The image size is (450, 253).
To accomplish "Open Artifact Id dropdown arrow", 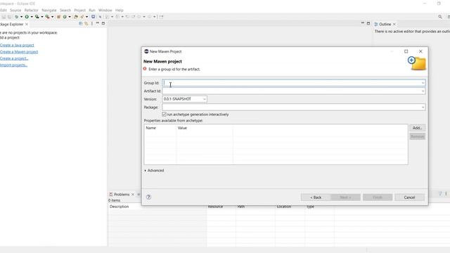I will coord(423,91).
